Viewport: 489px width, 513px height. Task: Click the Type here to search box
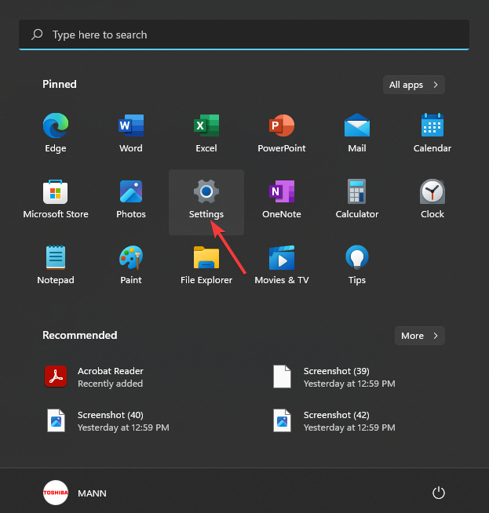pos(244,35)
